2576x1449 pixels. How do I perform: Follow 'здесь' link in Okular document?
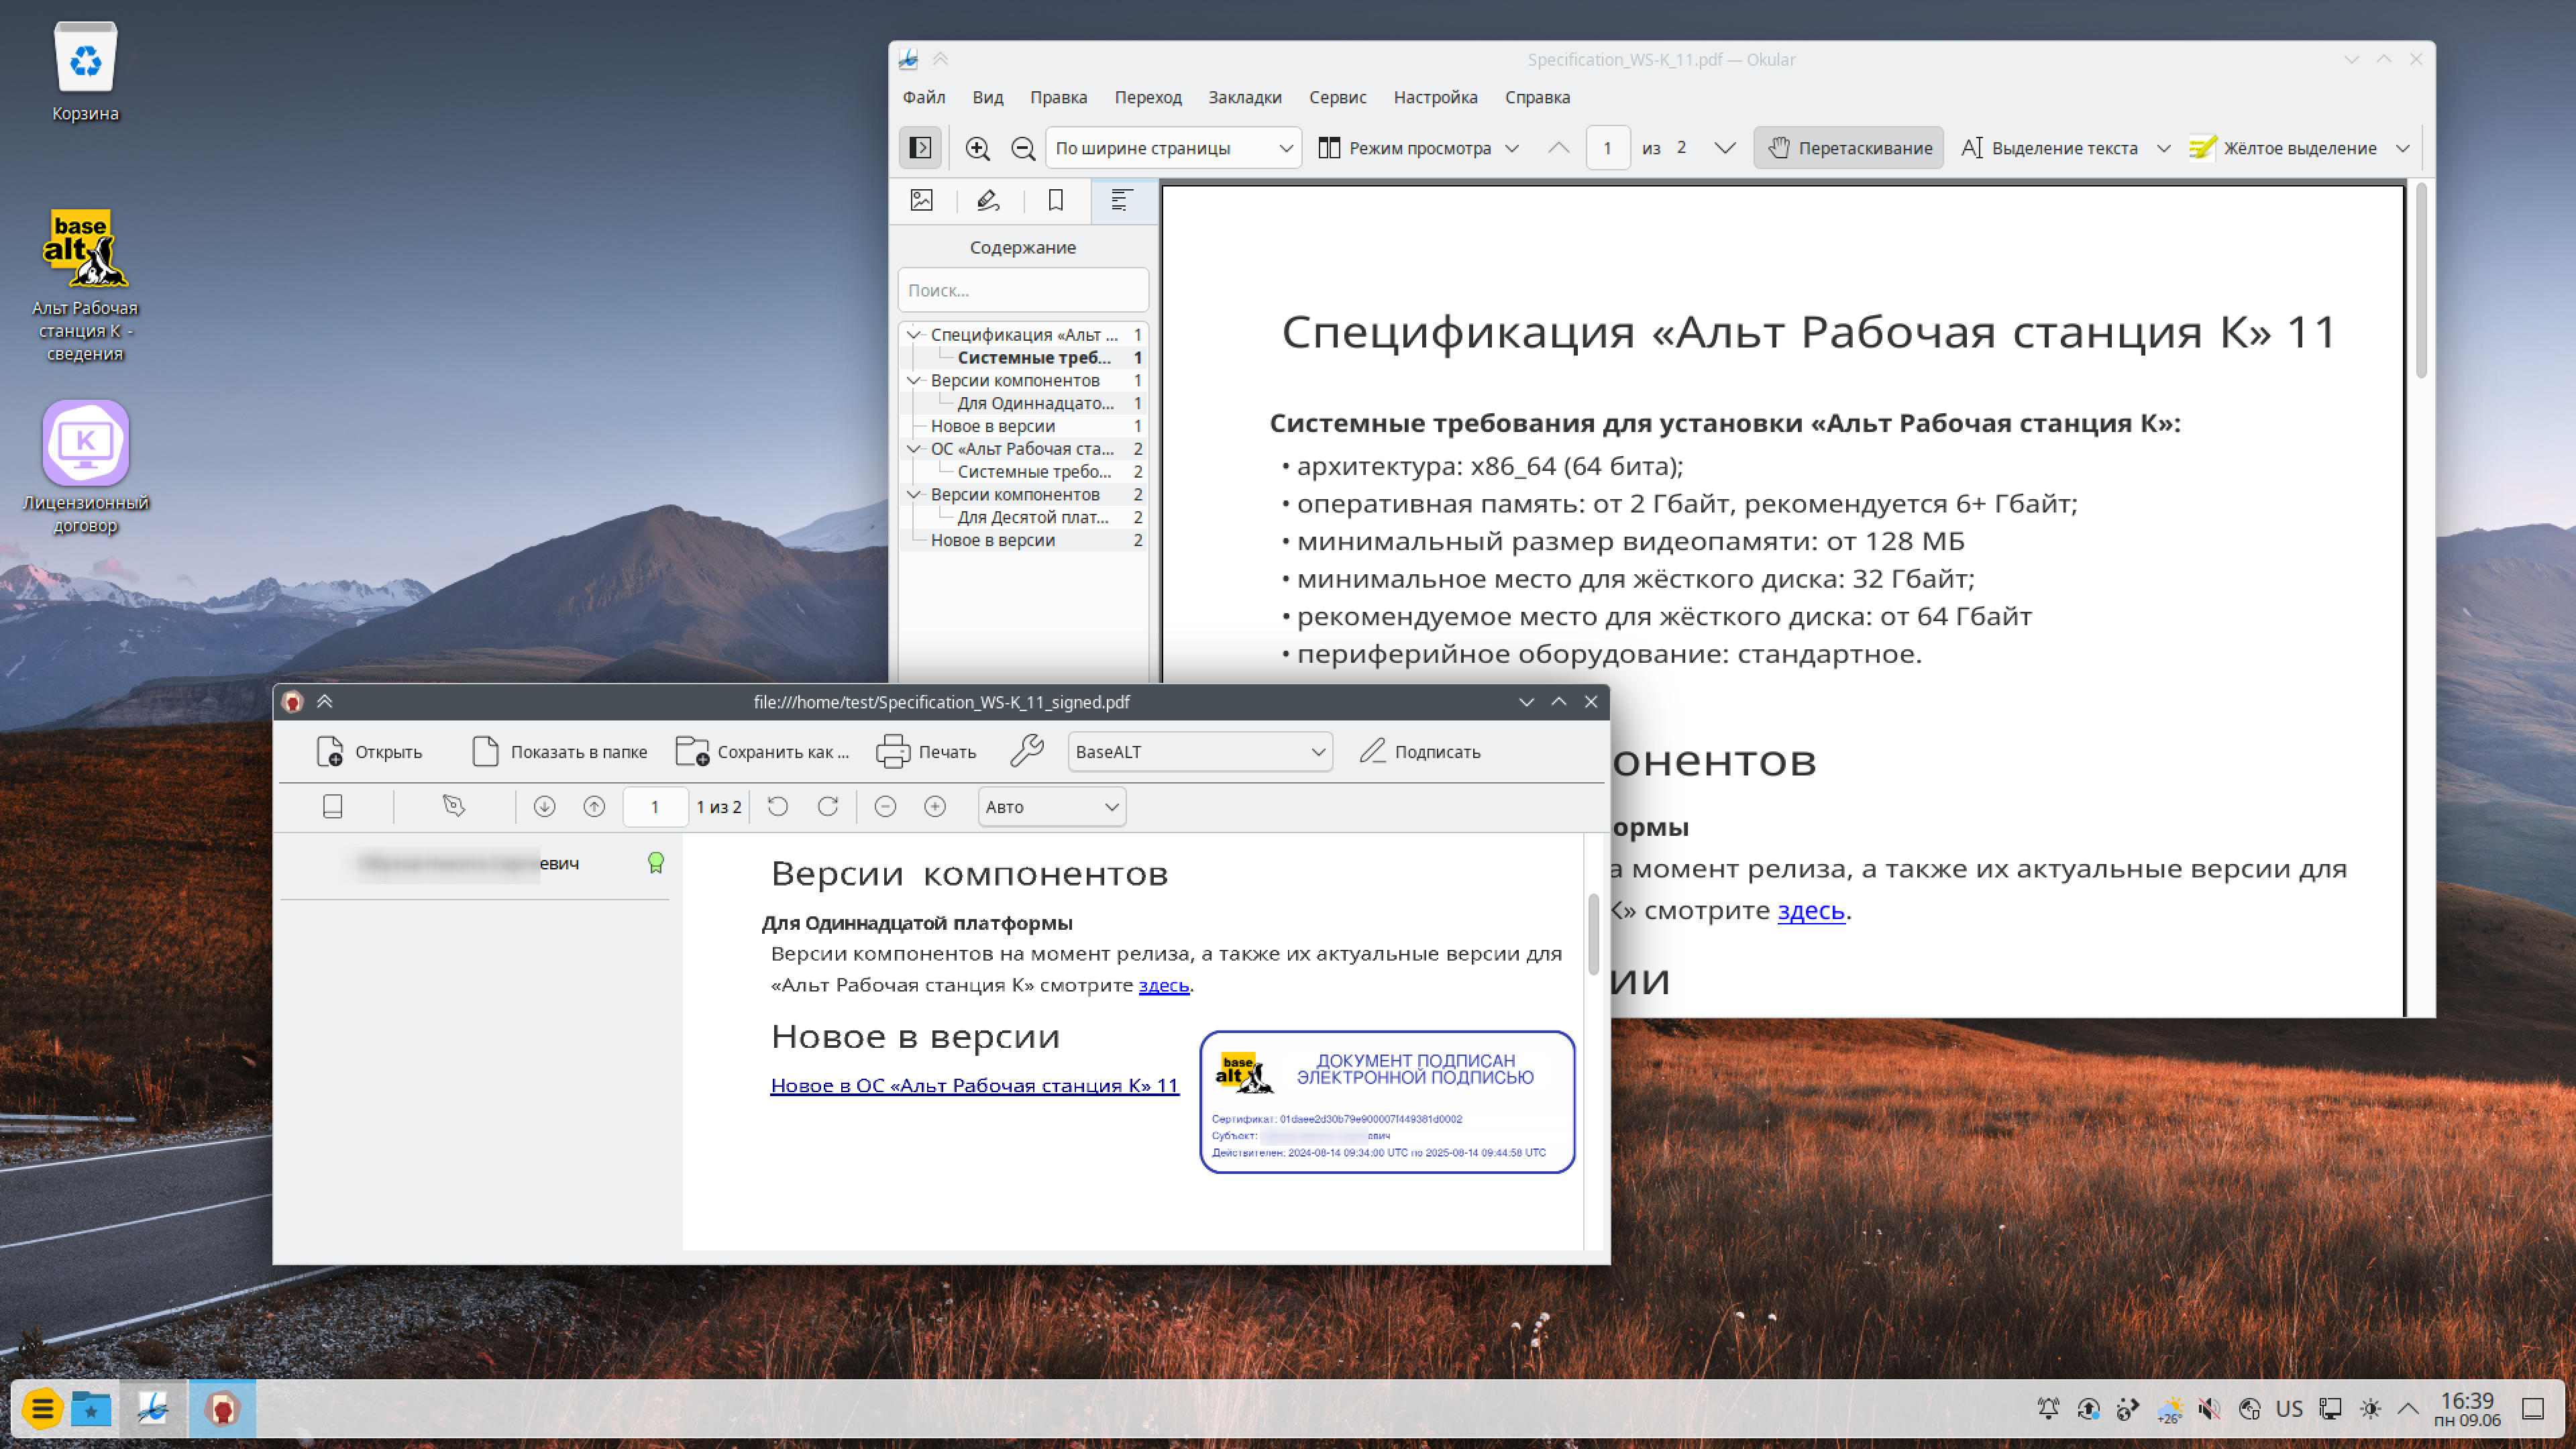click(1810, 910)
